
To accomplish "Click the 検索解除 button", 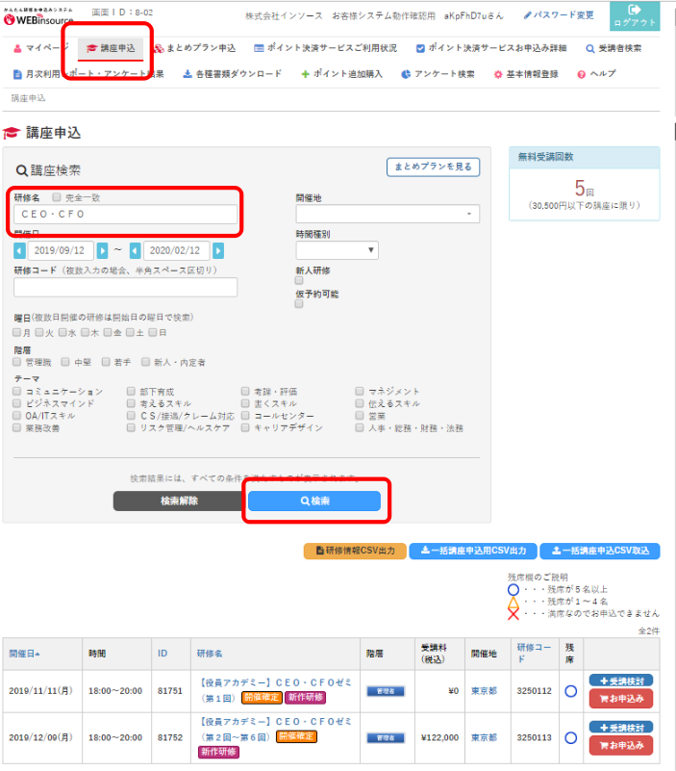I will pos(179,501).
